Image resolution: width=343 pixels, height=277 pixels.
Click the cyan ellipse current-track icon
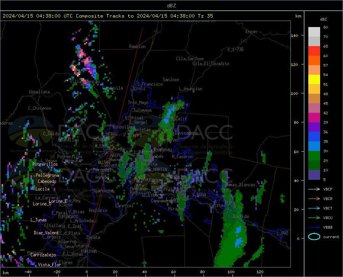(314, 237)
